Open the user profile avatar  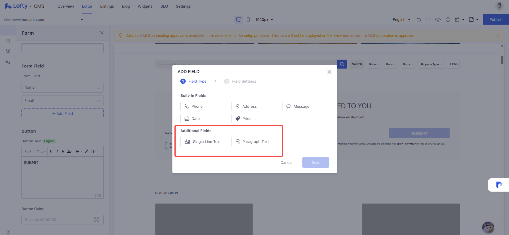tap(499, 6)
